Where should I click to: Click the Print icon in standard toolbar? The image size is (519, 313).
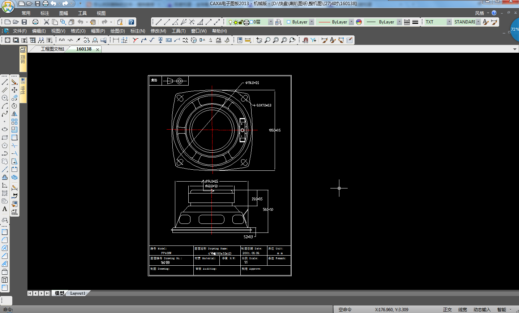coord(35,22)
